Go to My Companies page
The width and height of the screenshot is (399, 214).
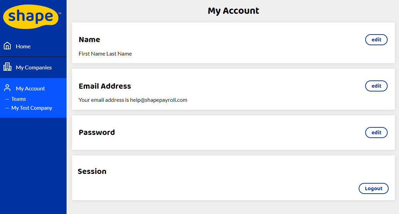33,68
